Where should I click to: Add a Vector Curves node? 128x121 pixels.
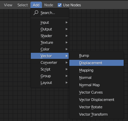click(x=97, y=92)
